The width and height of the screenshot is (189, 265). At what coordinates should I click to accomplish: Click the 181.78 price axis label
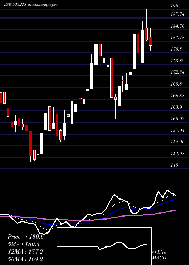coord(178,37)
